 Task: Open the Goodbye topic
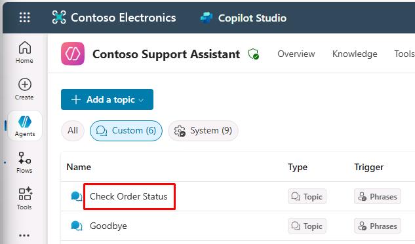pos(108,226)
